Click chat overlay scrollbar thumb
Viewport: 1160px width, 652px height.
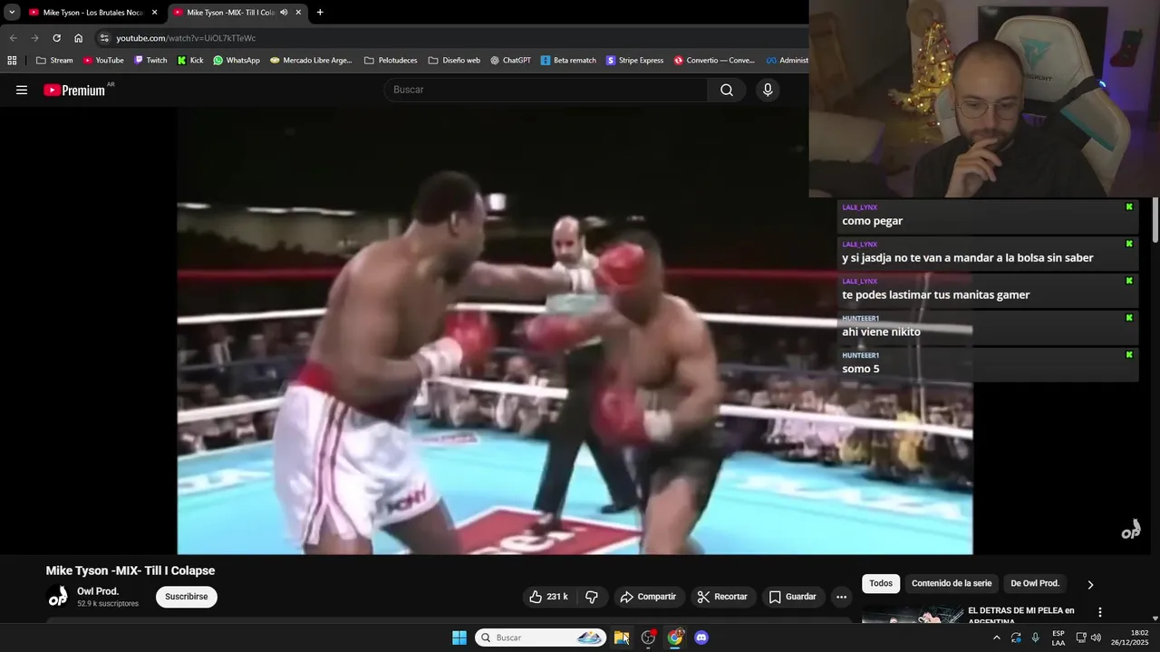pos(1155,220)
